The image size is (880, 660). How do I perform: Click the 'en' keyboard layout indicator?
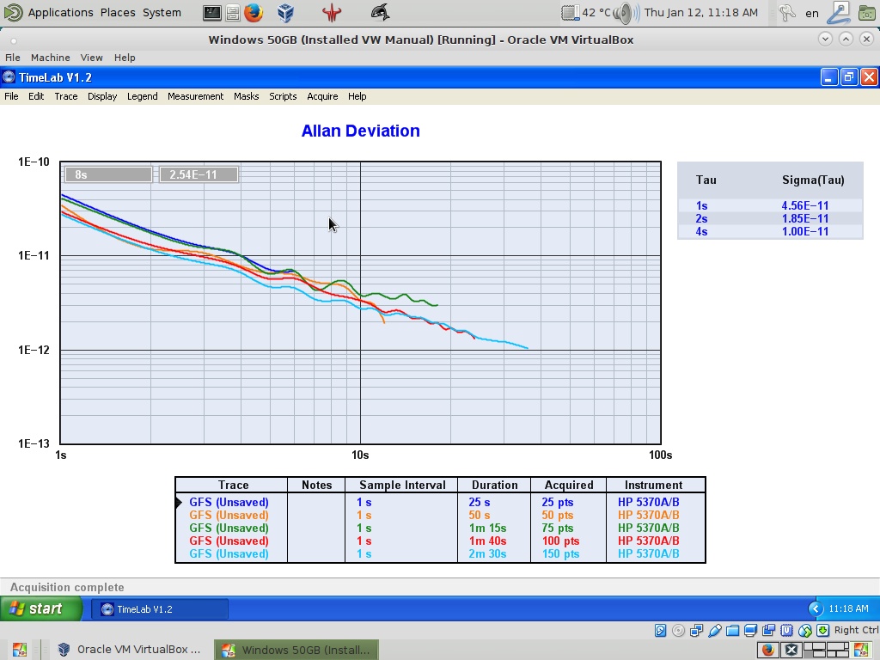pos(811,13)
